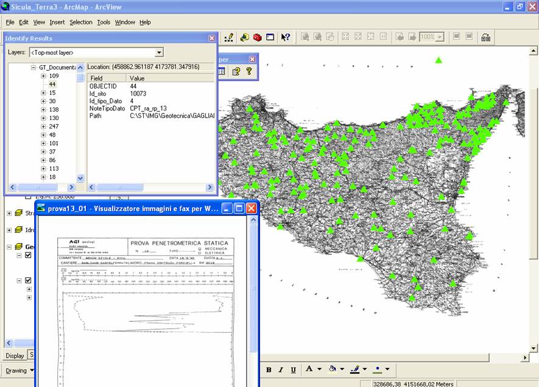Collapse the Geo group layer
This screenshot has width=539, height=387.
(9, 247)
